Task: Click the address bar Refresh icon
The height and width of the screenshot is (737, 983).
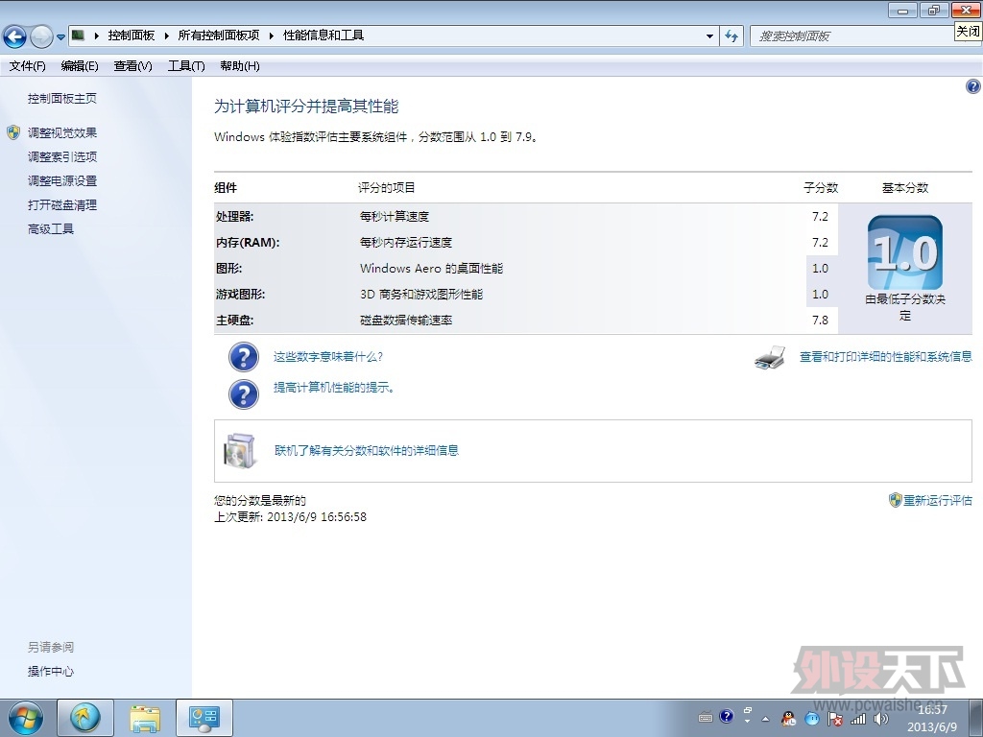Action: pos(731,36)
